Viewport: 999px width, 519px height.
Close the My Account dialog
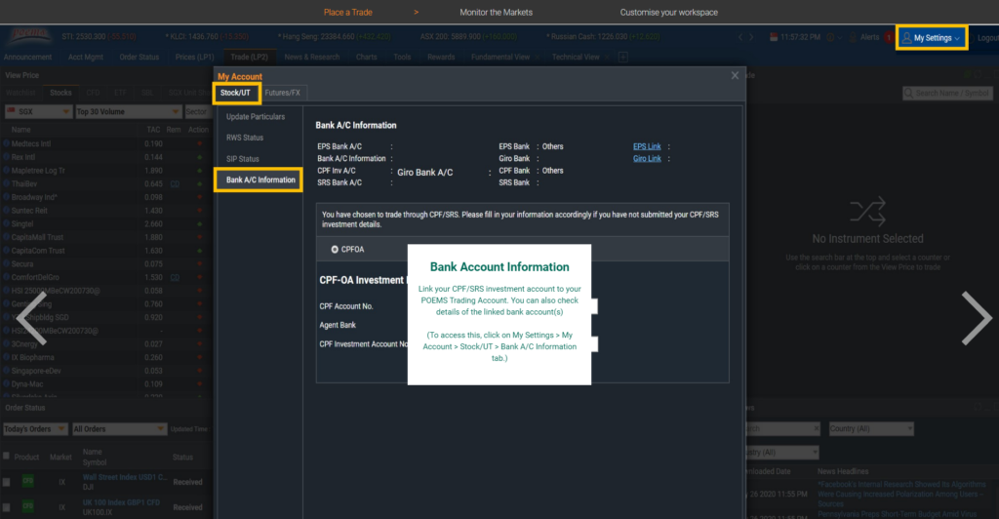(x=735, y=76)
